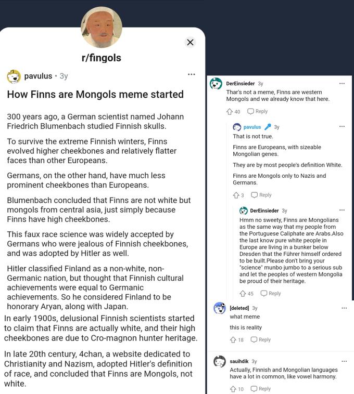The height and width of the screenshot is (394, 354).
Task: Open the pavulus profile link in comments
Action: click(x=252, y=127)
